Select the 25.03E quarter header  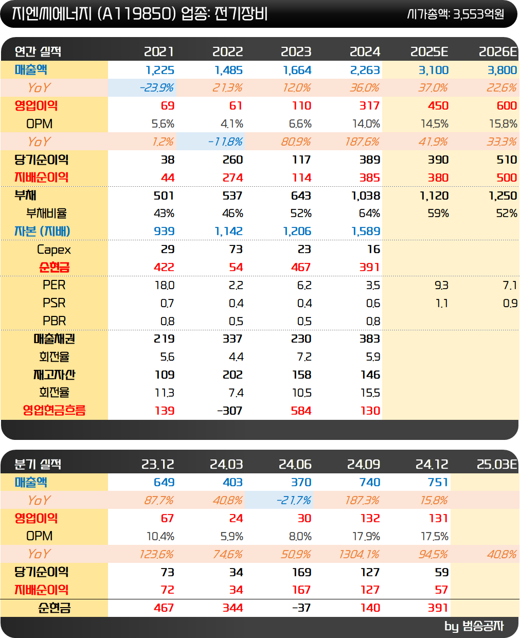[497, 464]
